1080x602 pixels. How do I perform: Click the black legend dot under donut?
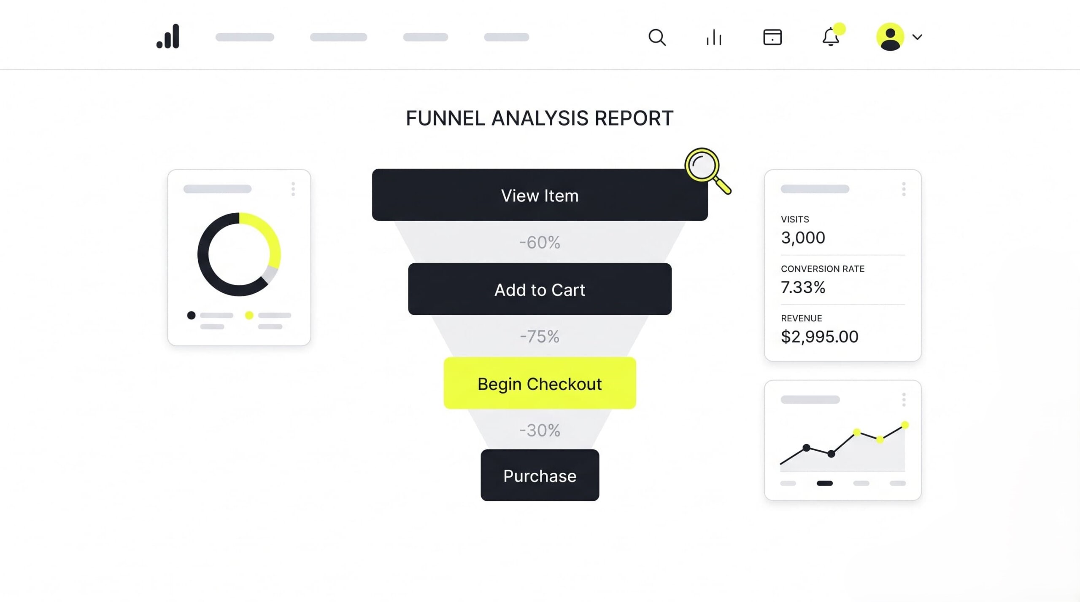click(x=191, y=315)
